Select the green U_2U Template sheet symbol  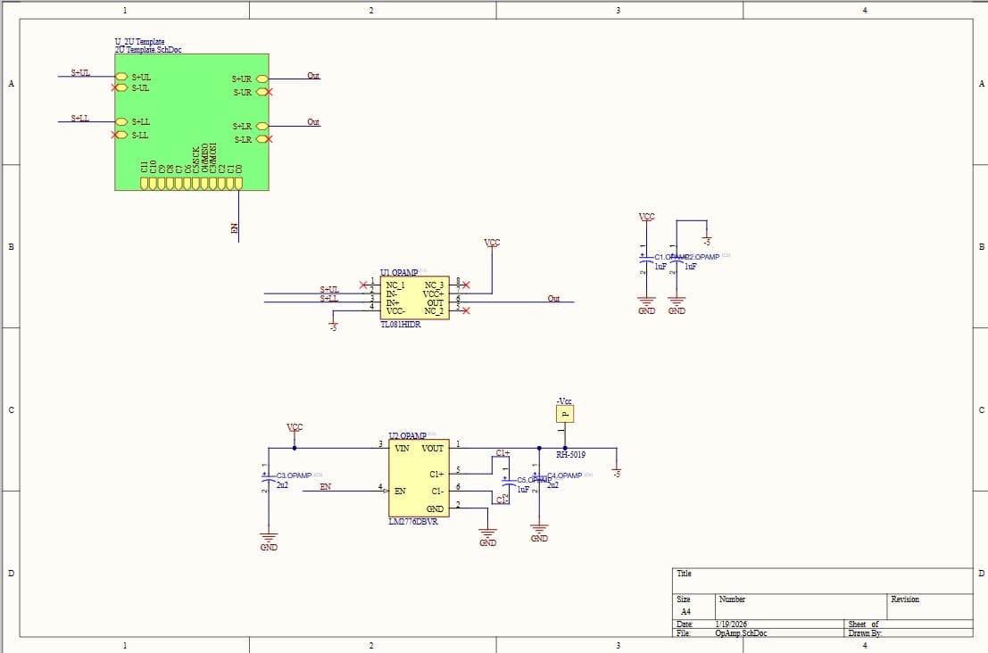192,121
